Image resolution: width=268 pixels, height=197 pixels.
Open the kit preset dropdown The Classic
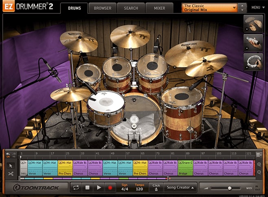pos(209,8)
